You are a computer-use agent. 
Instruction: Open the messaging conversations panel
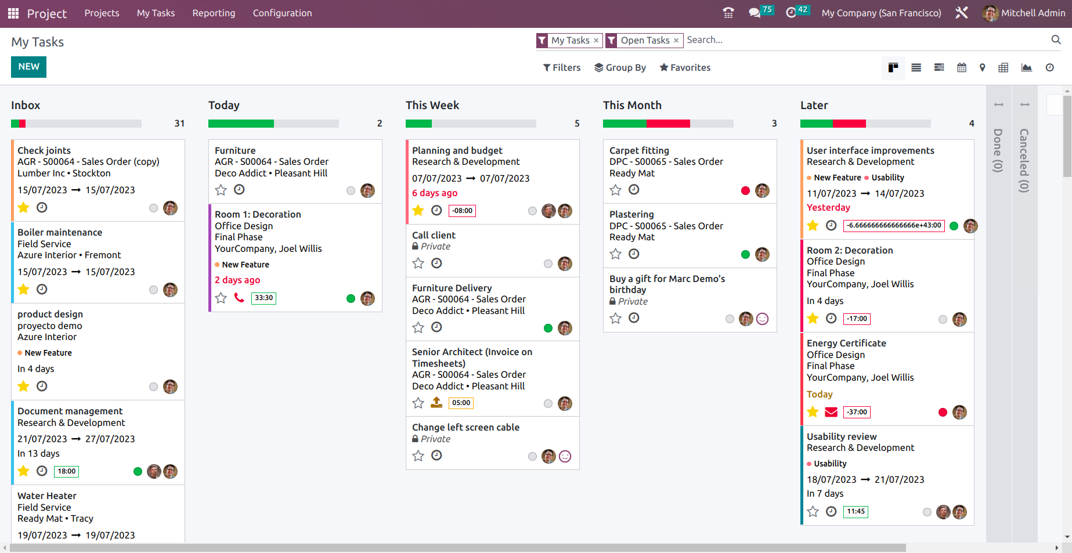754,13
